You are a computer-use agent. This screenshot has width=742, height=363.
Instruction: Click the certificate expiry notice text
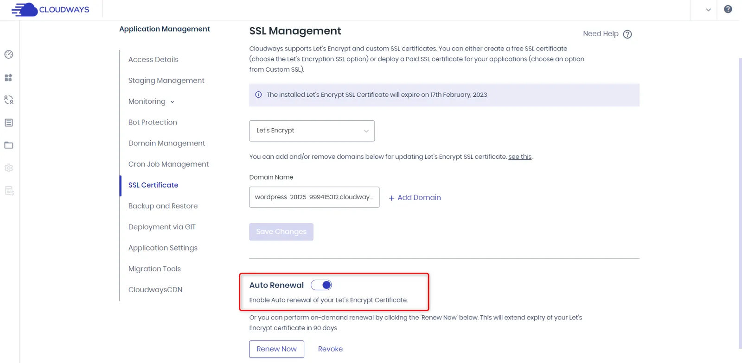tap(377, 95)
